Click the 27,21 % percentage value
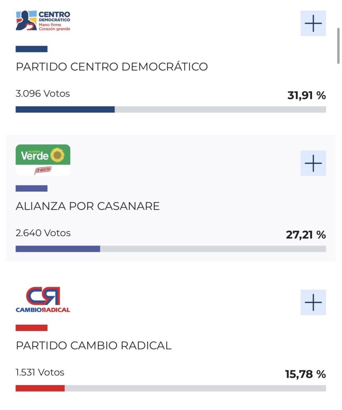 click(x=306, y=235)
